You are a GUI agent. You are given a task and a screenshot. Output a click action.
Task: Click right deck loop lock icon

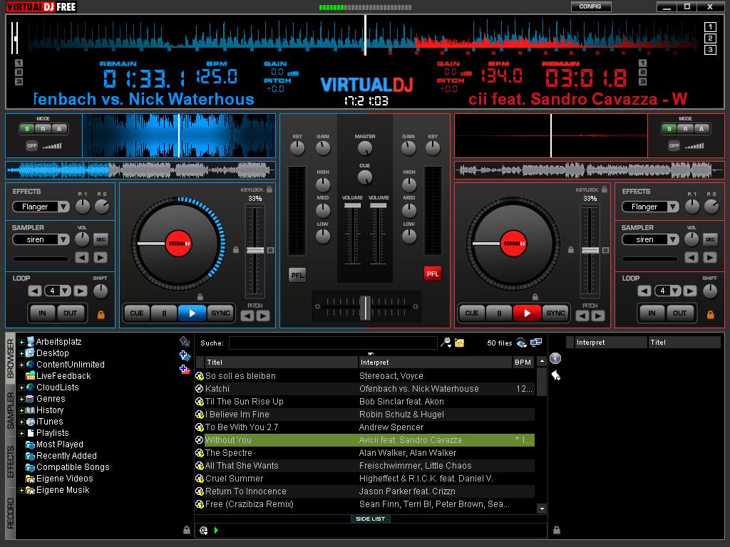[711, 315]
